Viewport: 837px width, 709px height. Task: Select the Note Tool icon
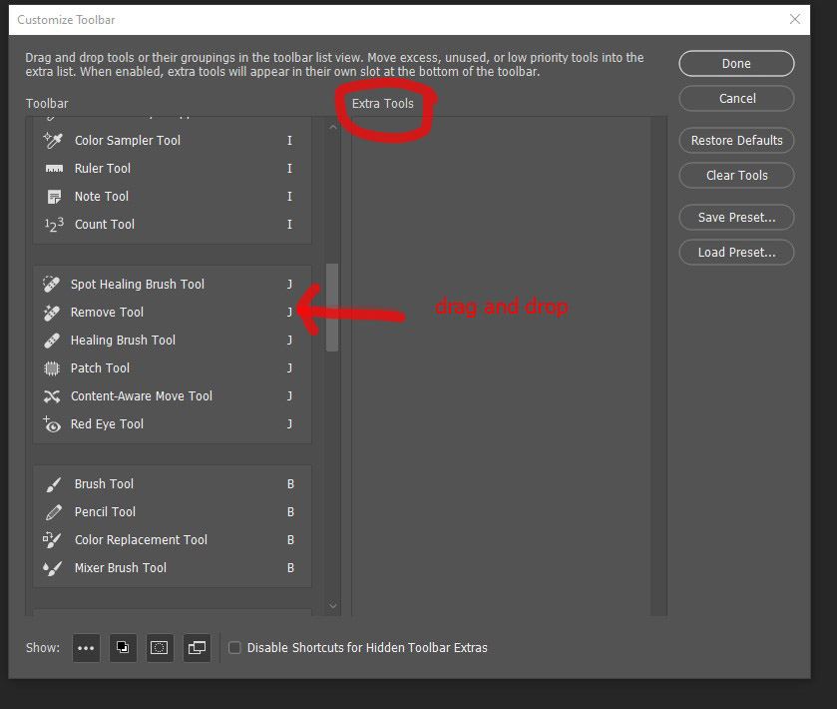pyautogui.click(x=52, y=196)
